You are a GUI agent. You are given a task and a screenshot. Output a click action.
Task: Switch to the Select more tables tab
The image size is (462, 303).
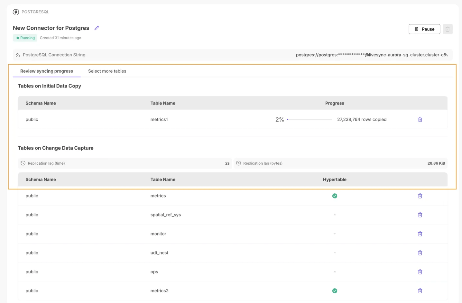pos(107,71)
